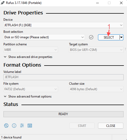Click the arrow beside the SELECT button

pyautogui.click(x=122, y=37)
